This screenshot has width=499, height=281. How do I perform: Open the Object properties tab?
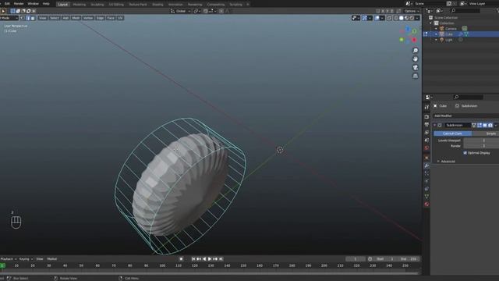pos(426,158)
